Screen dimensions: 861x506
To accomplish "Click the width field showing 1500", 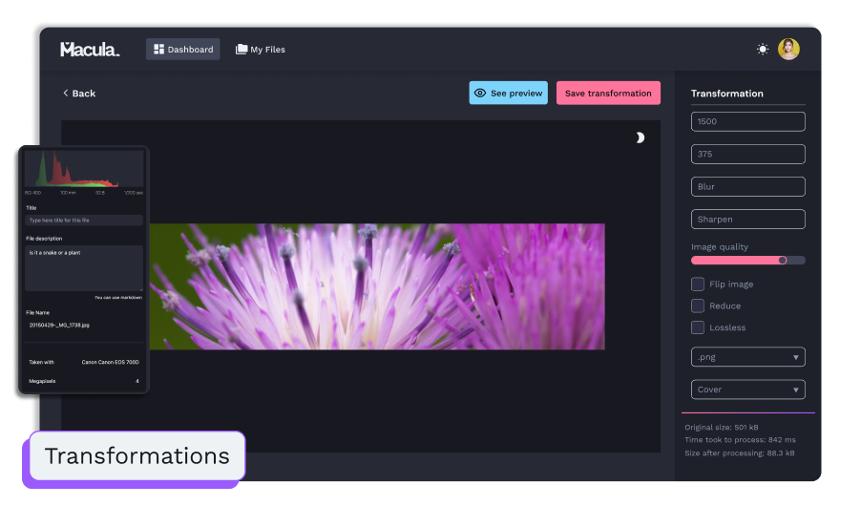I will tap(747, 121).
